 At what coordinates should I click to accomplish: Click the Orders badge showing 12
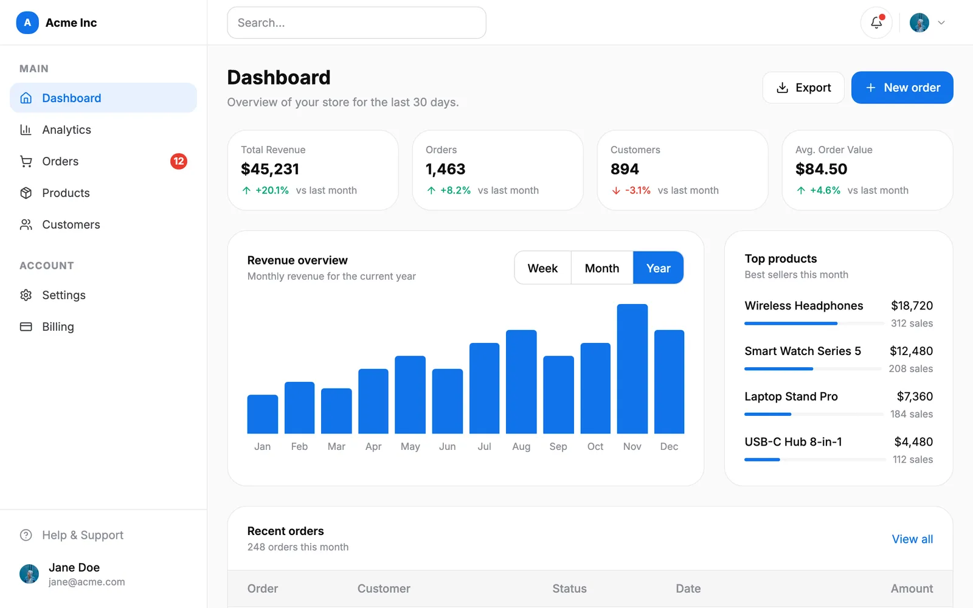178,161
